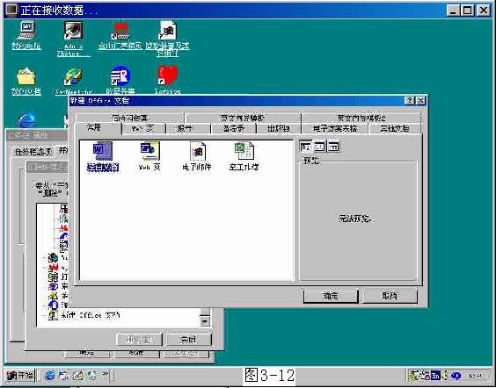Click the first system tray icon
Screen dimensions: 496x388
[x=413, y=376]
